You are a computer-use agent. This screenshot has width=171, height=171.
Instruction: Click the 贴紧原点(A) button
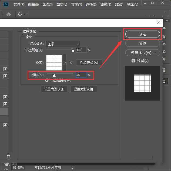tap(89, 63)
